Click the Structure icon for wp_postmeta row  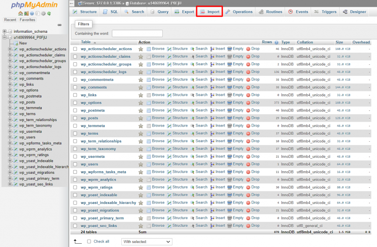click(x=169, y=110)
